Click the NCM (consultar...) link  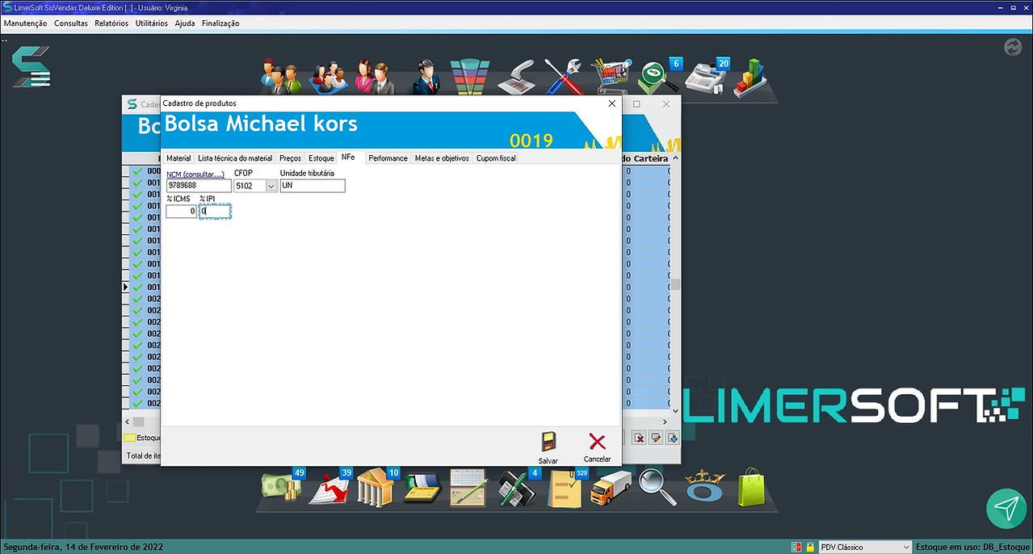pyautogui.click(x=195, y=174)
